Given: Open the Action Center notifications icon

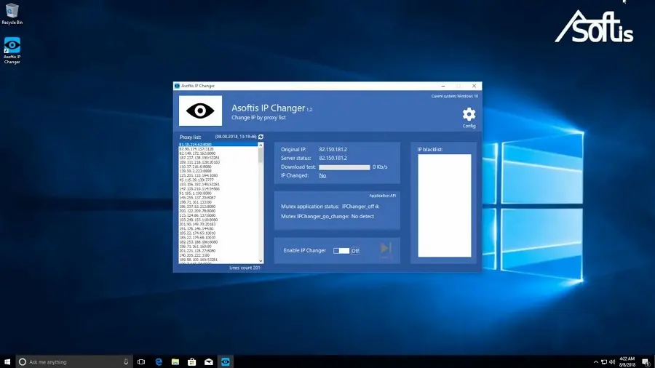Looking at the screenshot, I should [x=646, y=361].
